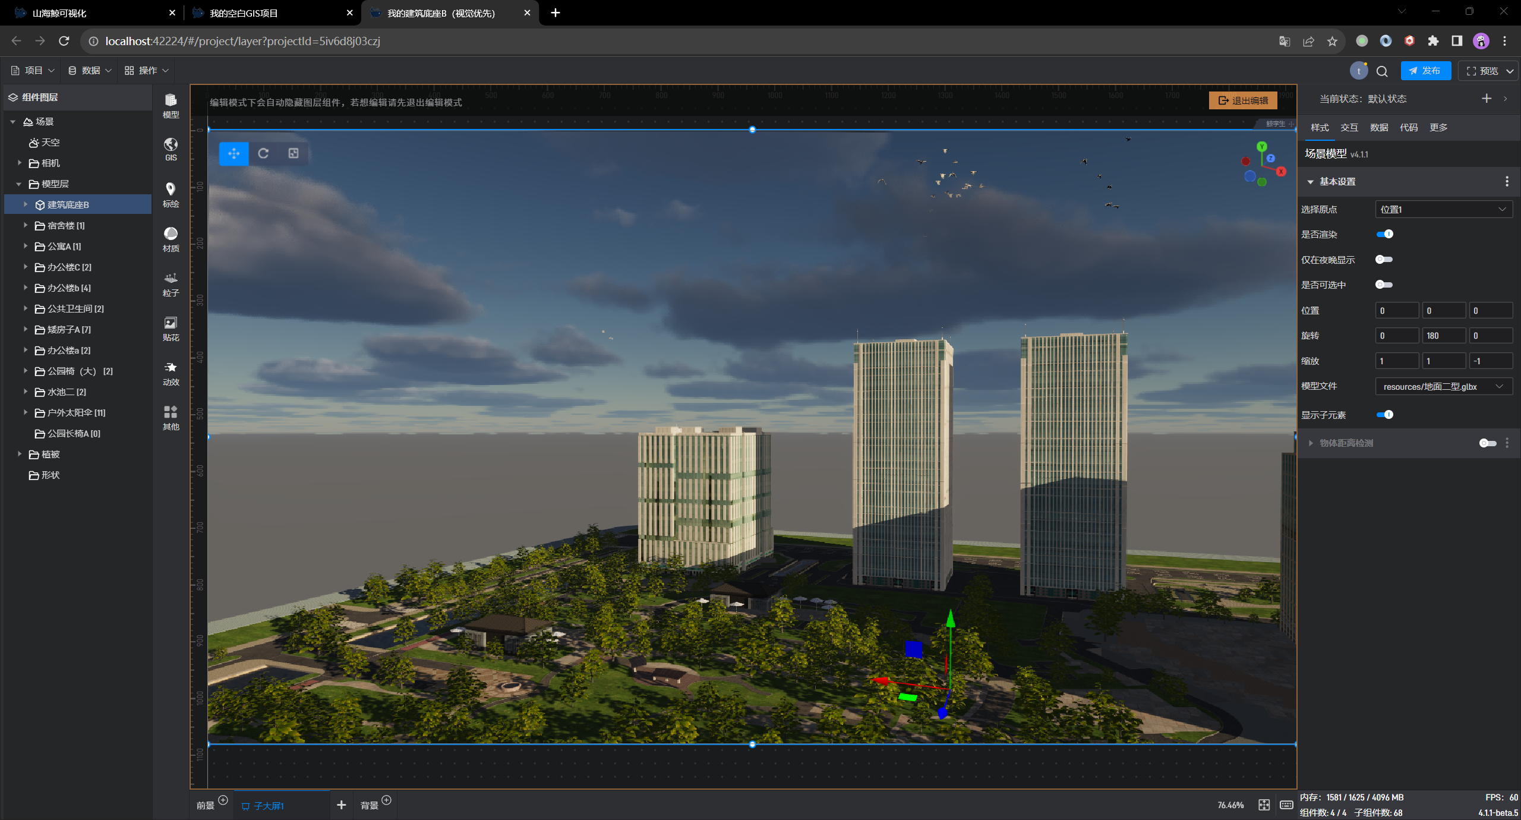Activate the scale gizmo tool in viewport

294,153
